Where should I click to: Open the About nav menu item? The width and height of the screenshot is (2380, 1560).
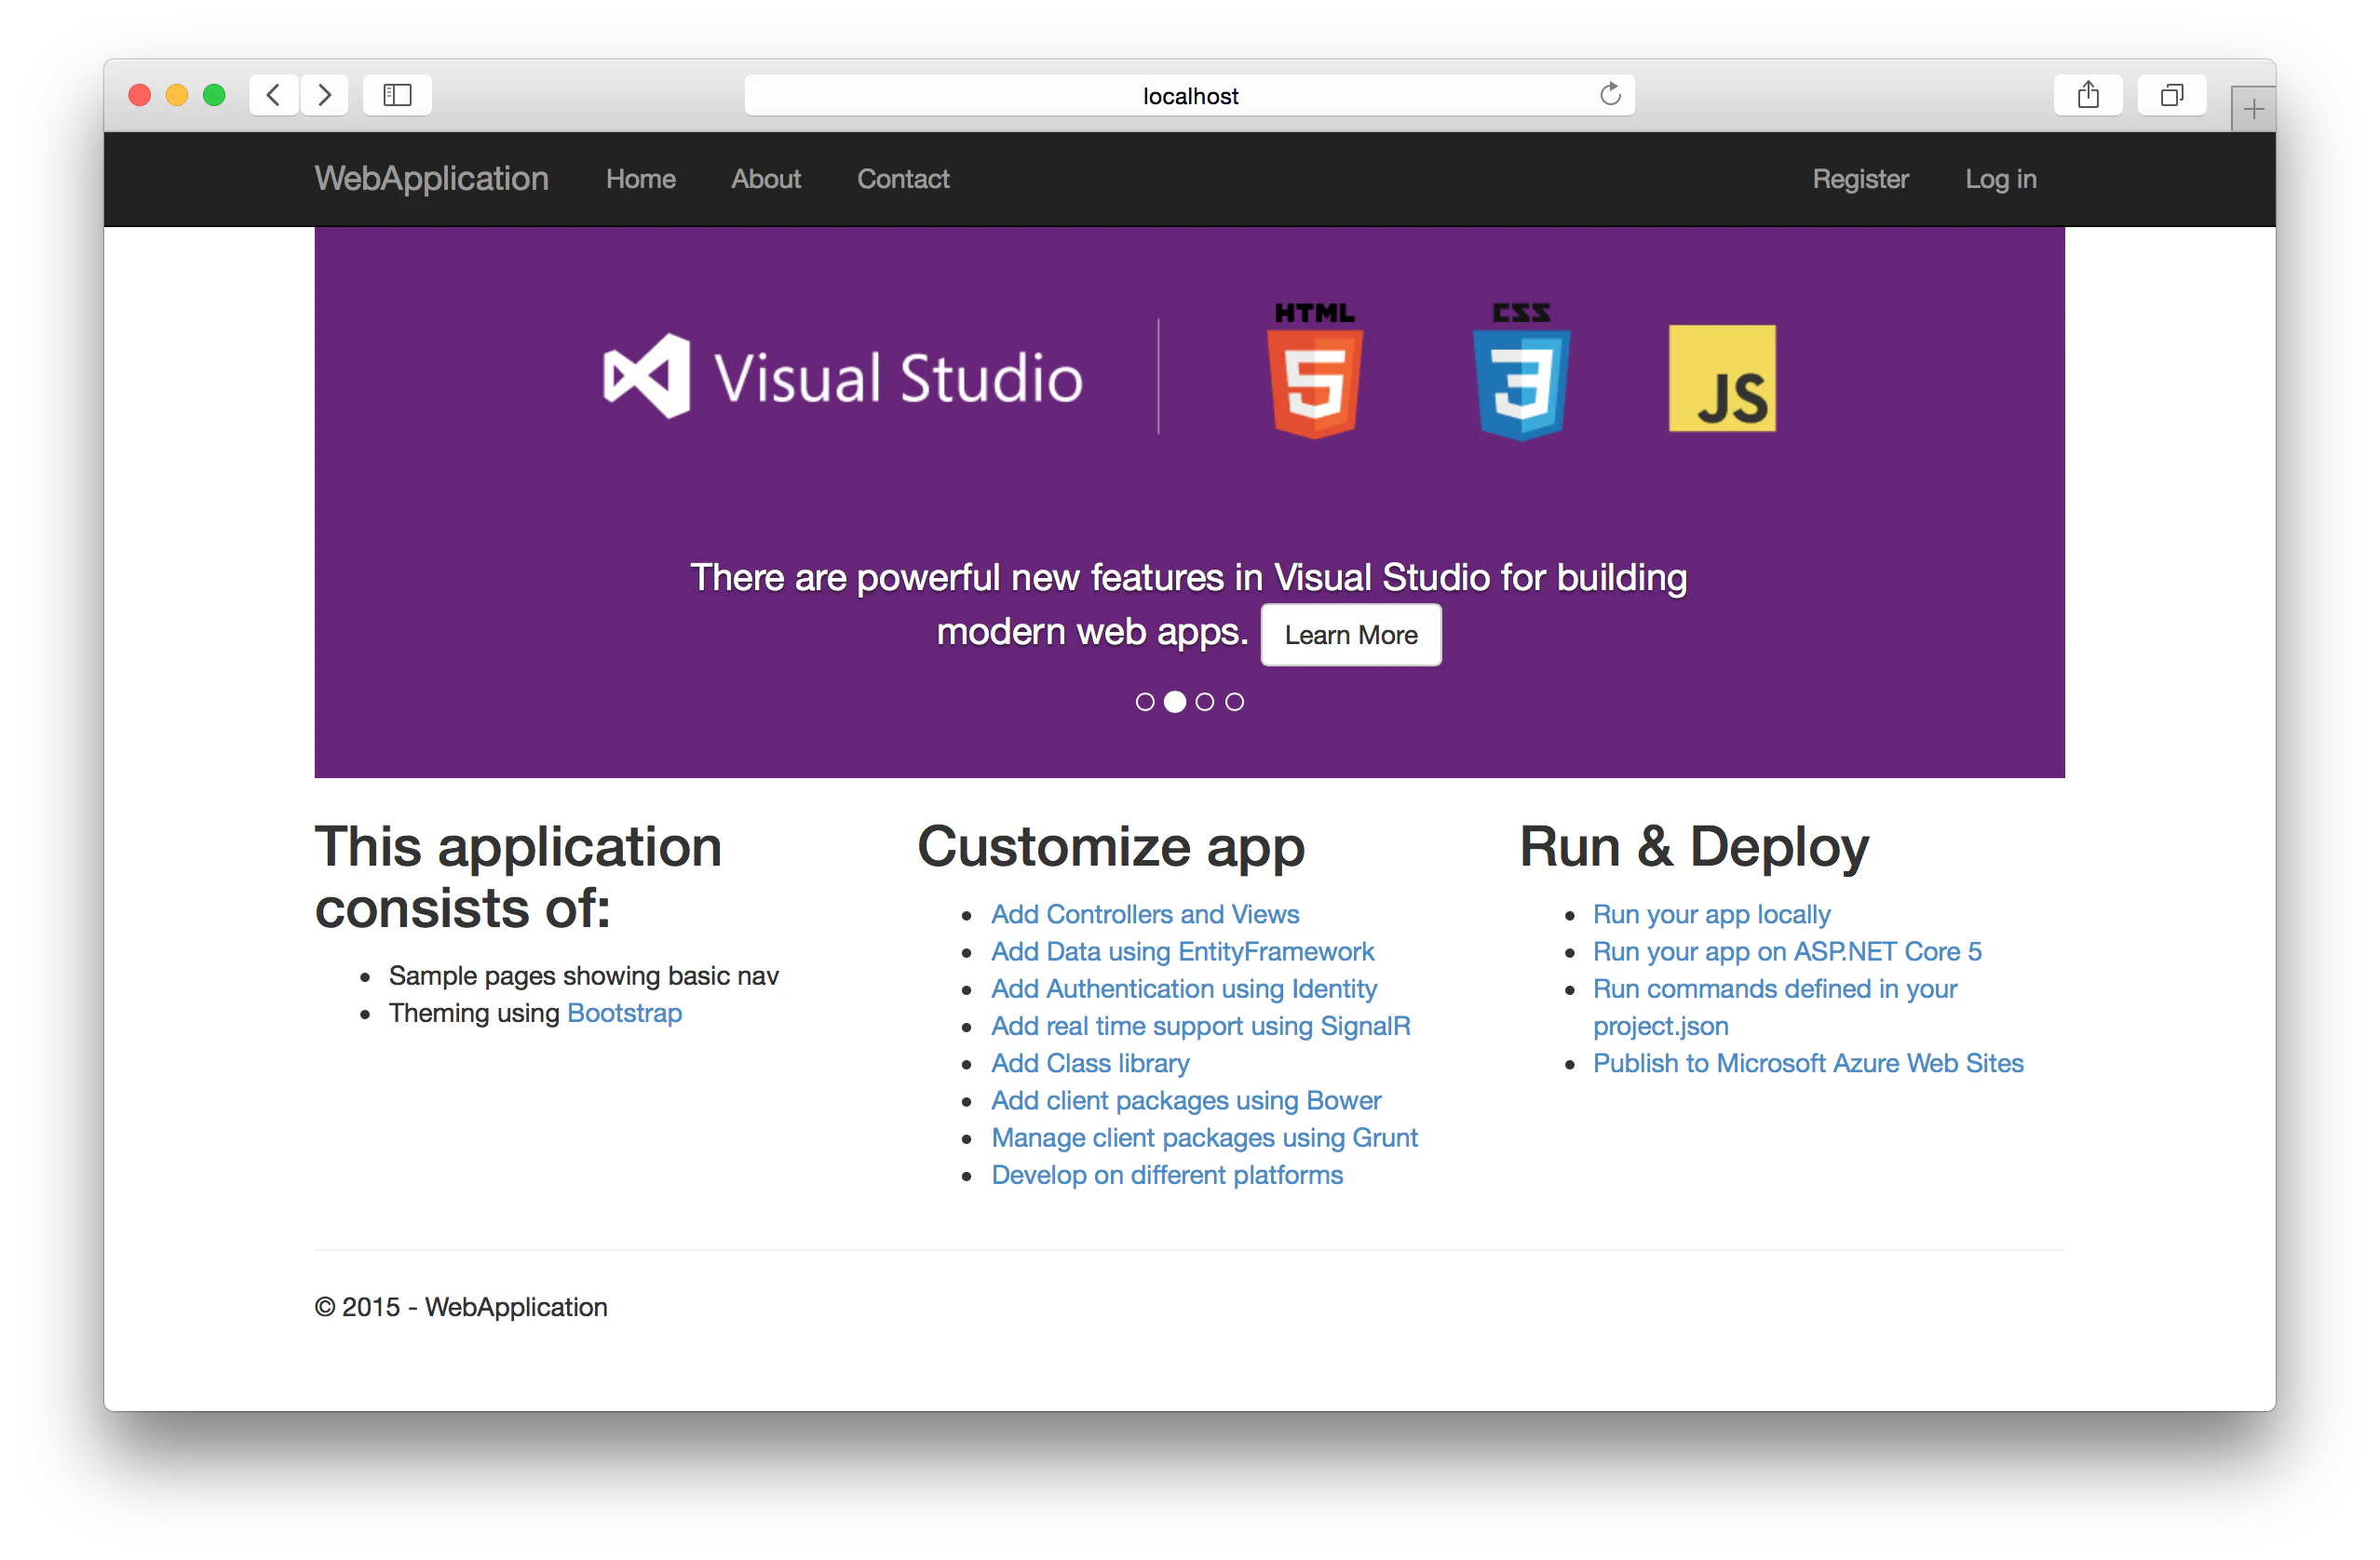[x=766, y=179]
